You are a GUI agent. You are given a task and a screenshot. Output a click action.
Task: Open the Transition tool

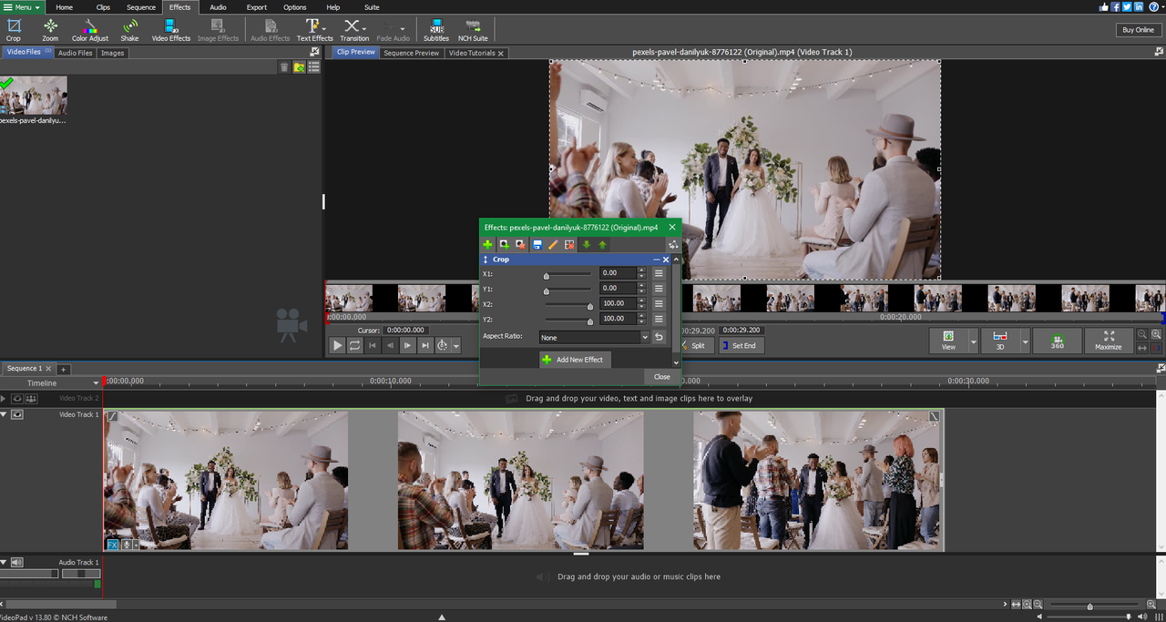click(x=354, y=30)
